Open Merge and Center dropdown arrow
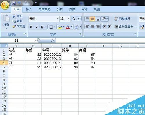This screenshot has width=145, height=115. pos(135,26)
